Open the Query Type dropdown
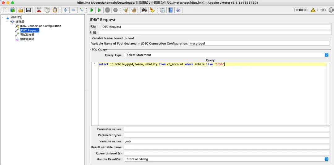334x165 pixels. pos(226,55)
